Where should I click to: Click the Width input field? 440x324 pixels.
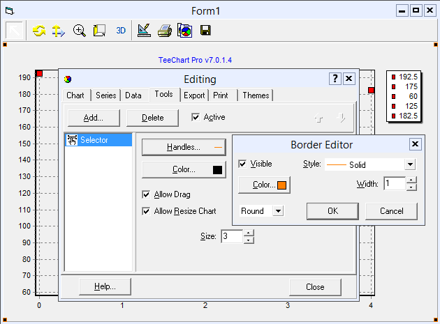click(395, 184)
